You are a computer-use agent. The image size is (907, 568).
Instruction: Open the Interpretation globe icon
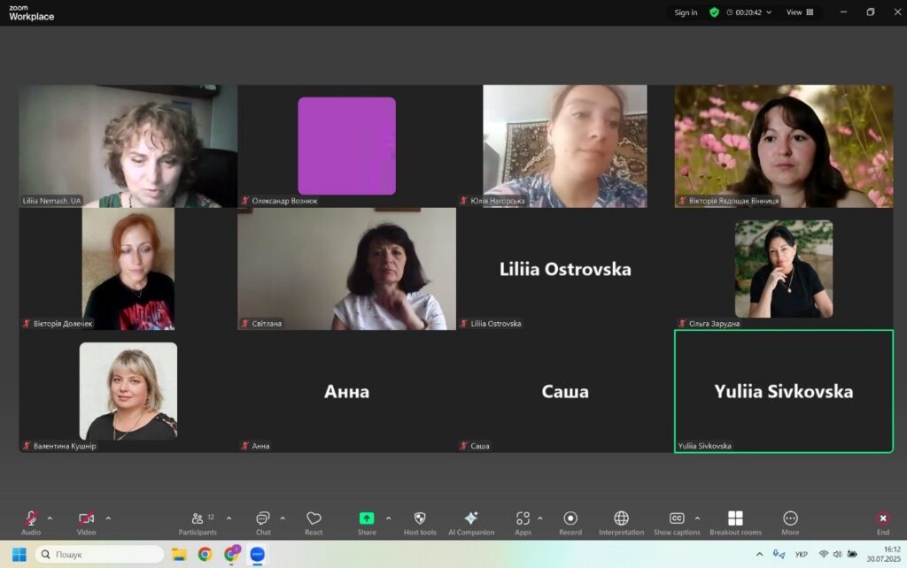tap(621, 519)
